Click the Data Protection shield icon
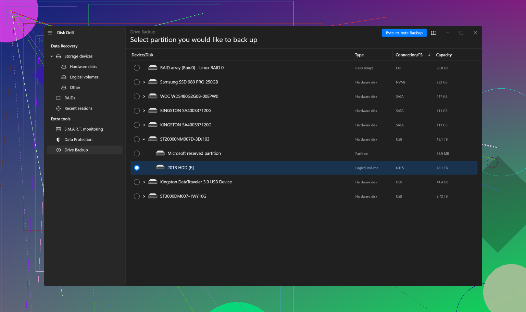The height and width of the screenshot is (312, 526). [x=59, y=140]
